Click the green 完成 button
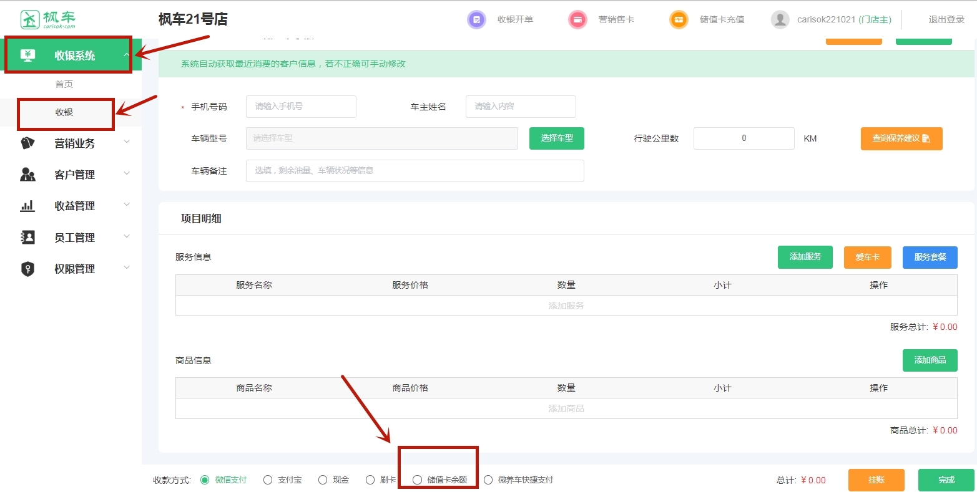 pos(946,480)
